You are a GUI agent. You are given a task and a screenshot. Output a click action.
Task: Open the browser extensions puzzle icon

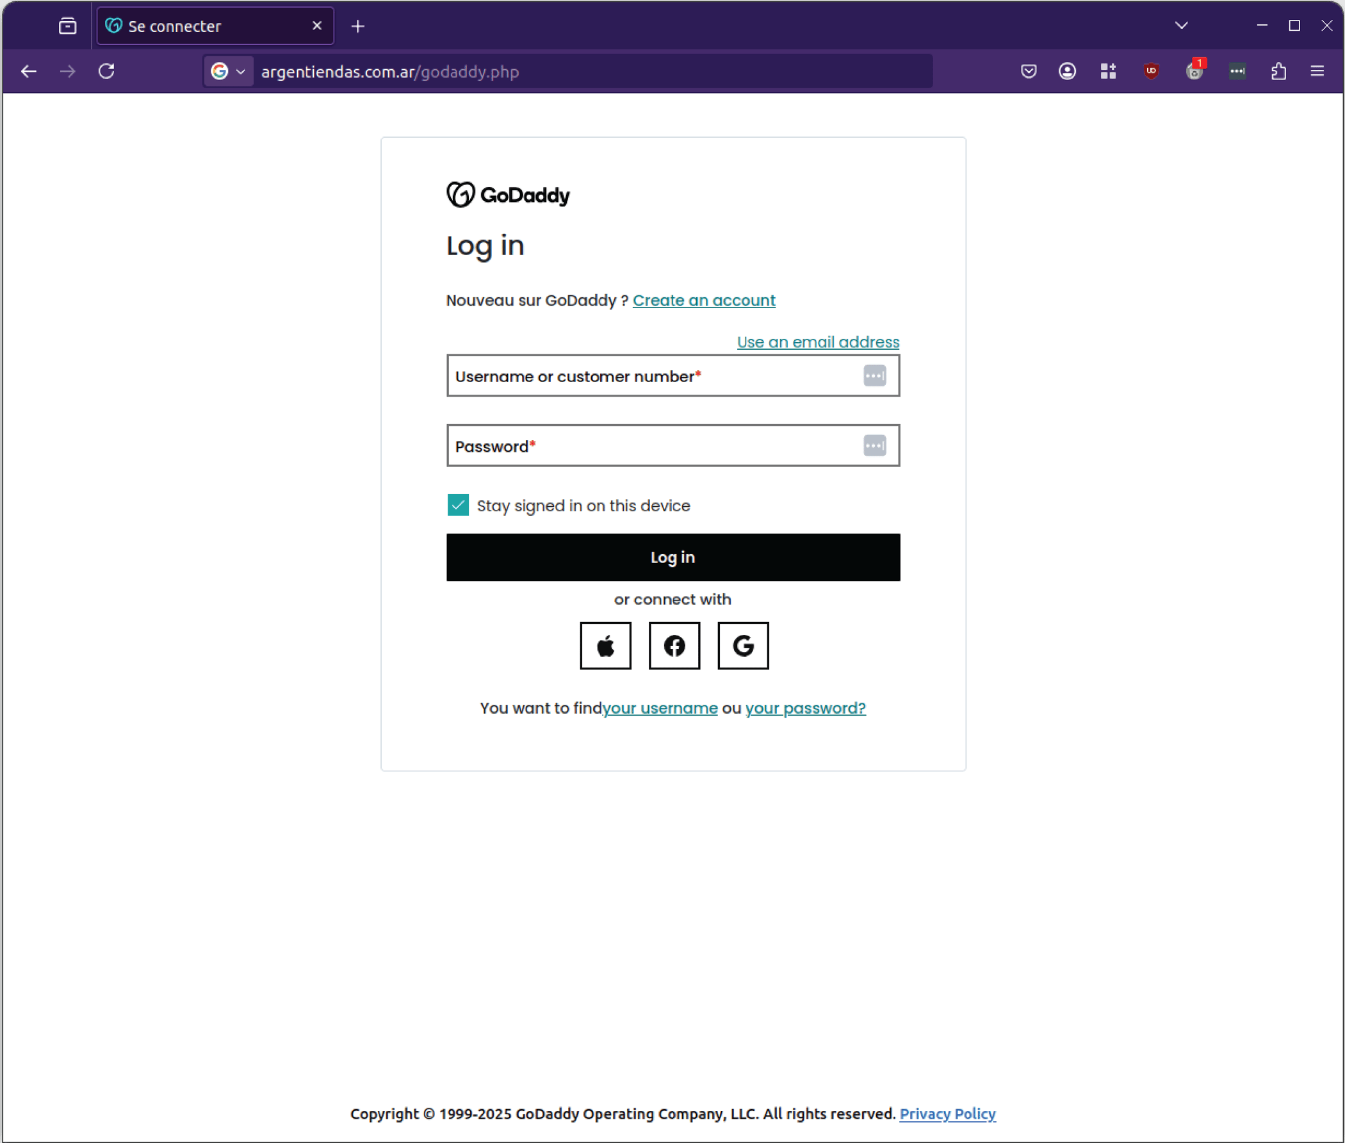pos(1278,71)
